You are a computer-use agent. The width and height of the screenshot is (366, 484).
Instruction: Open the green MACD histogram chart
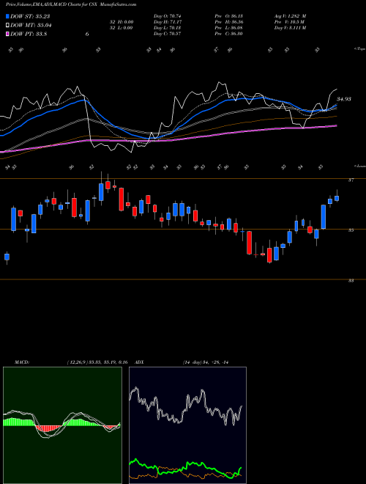coord(62,425)
